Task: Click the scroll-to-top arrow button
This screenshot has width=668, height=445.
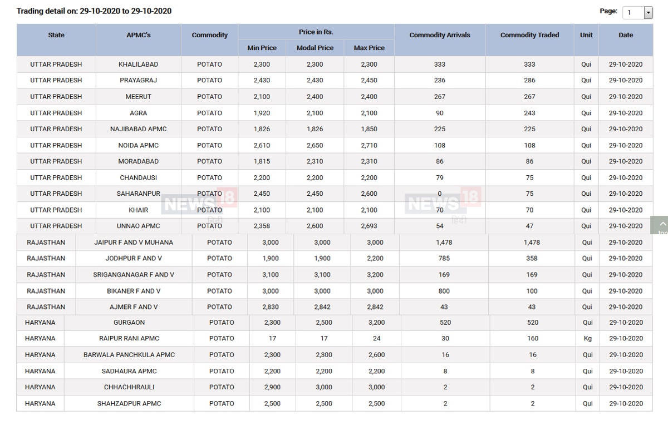Action: pyautogui.click(x=661, y=225)
